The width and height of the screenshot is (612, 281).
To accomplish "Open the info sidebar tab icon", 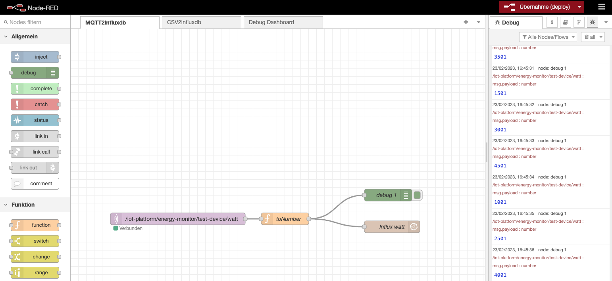I will click(552, 22).
